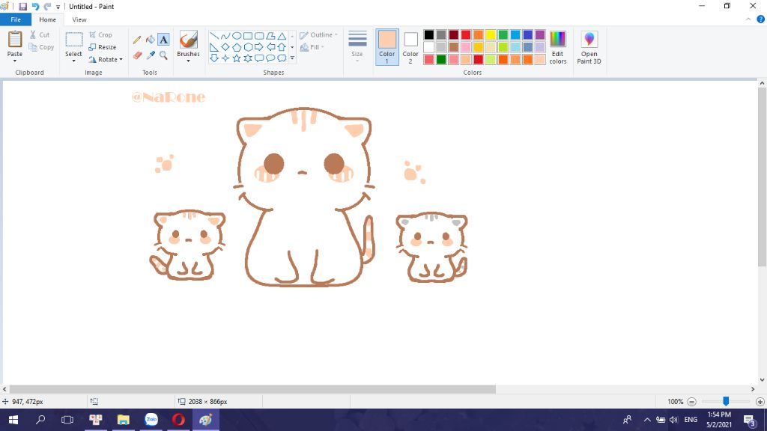Choose the Rectangle shape
The height and width of the screenshot is (431, 767).
point(247,36)
